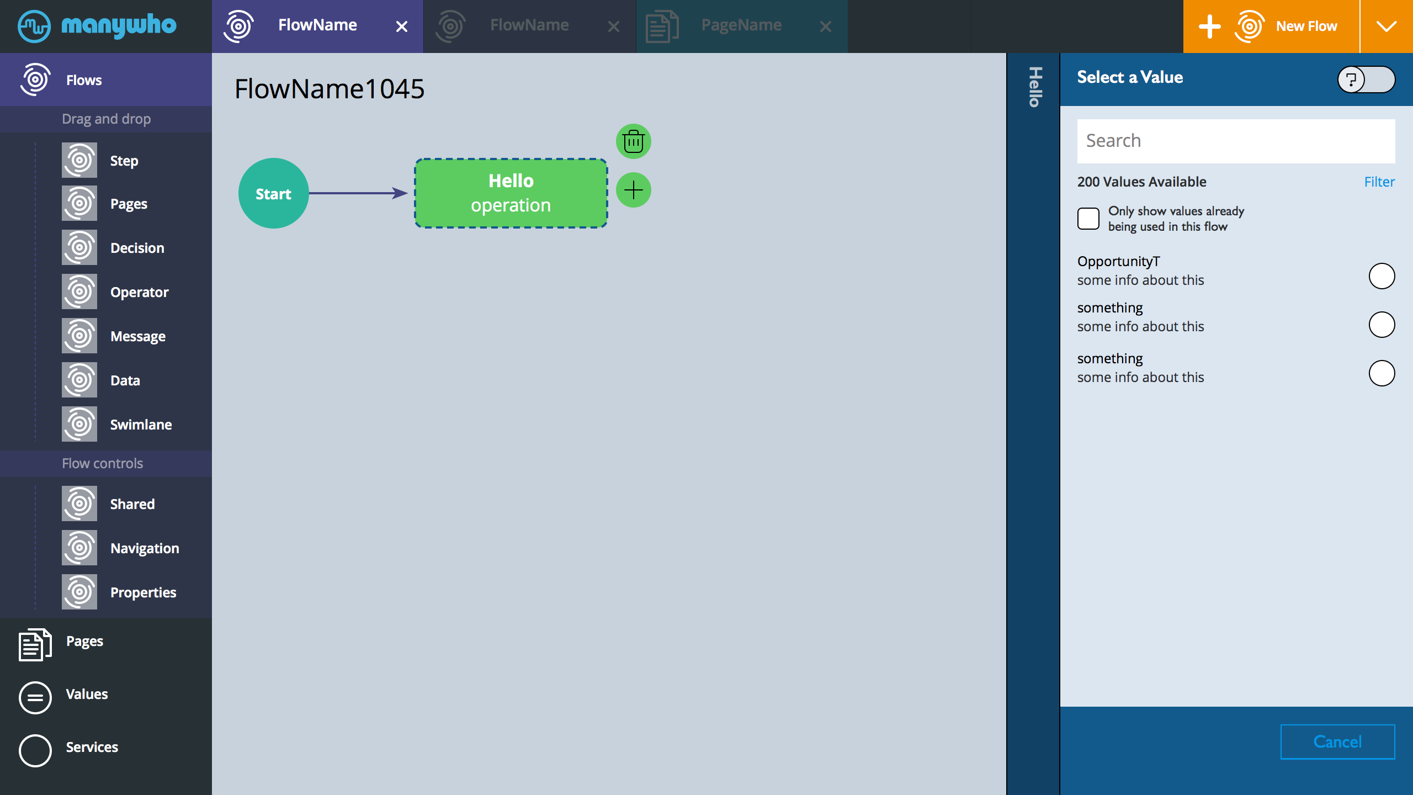
Task: Click the Properties flow control icon
Action: (x=79, y=592)
